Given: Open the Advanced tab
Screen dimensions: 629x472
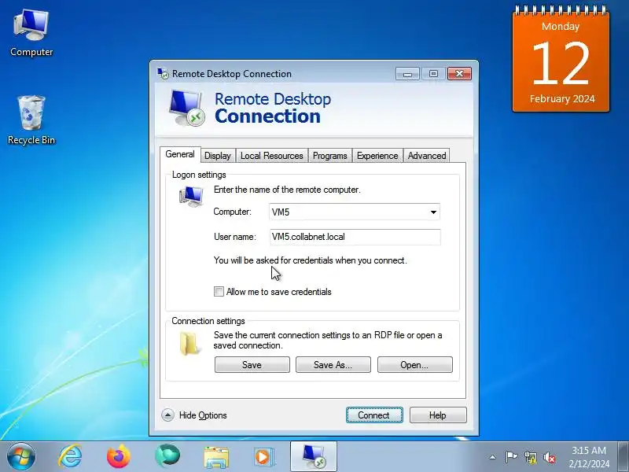Looking at the screenshot, I should (x=427, y=156).
